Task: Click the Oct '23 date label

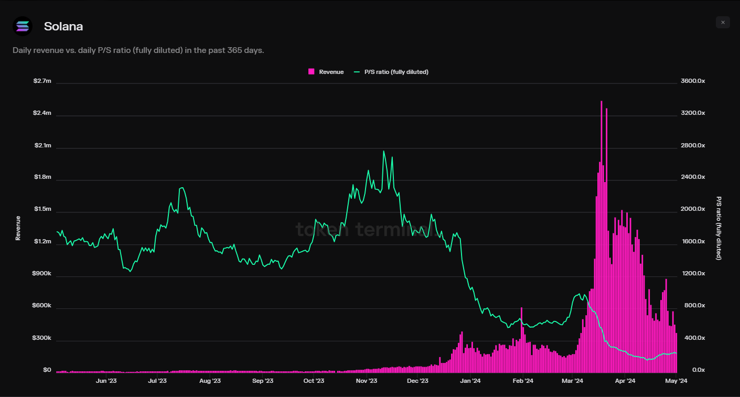Action: [314, 381]
